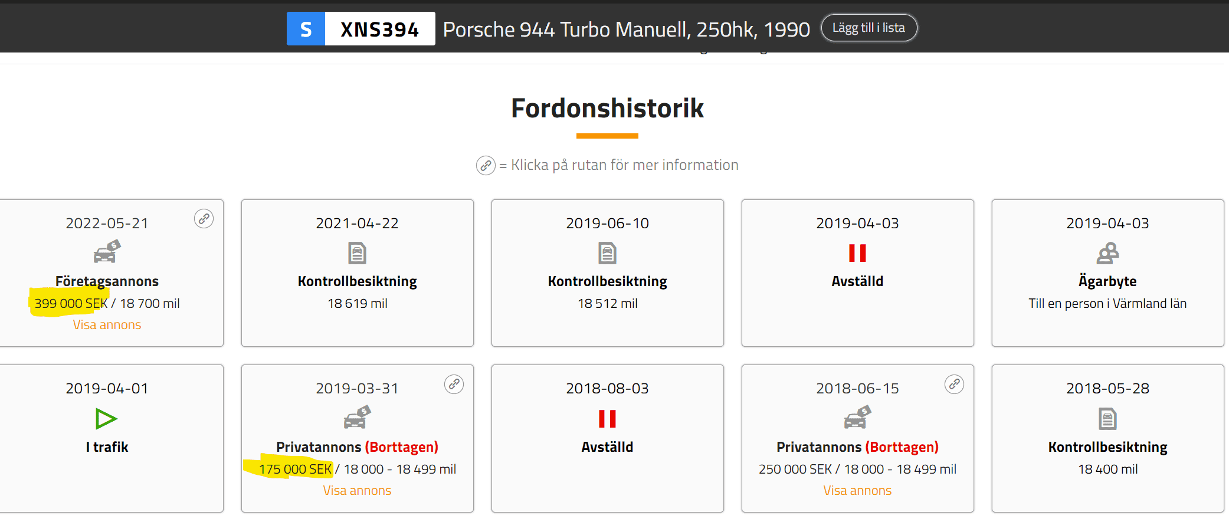Add vehicle with Lägg till i lista button
Screen dimensions: 1229x522
click(x=869, y=28)
